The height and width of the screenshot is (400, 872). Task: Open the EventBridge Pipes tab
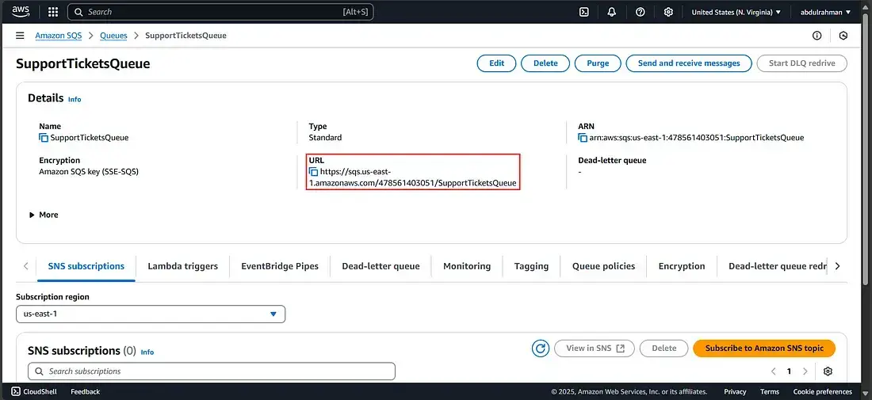280,266
